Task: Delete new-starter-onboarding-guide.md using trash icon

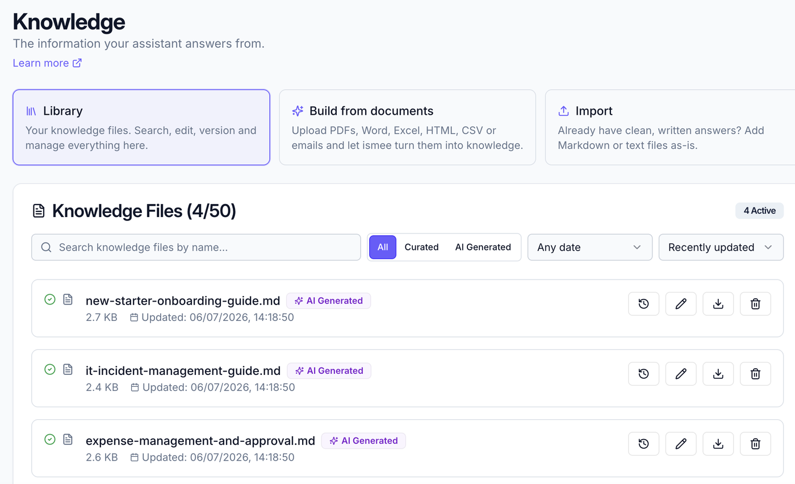Action: click(755, 304)
